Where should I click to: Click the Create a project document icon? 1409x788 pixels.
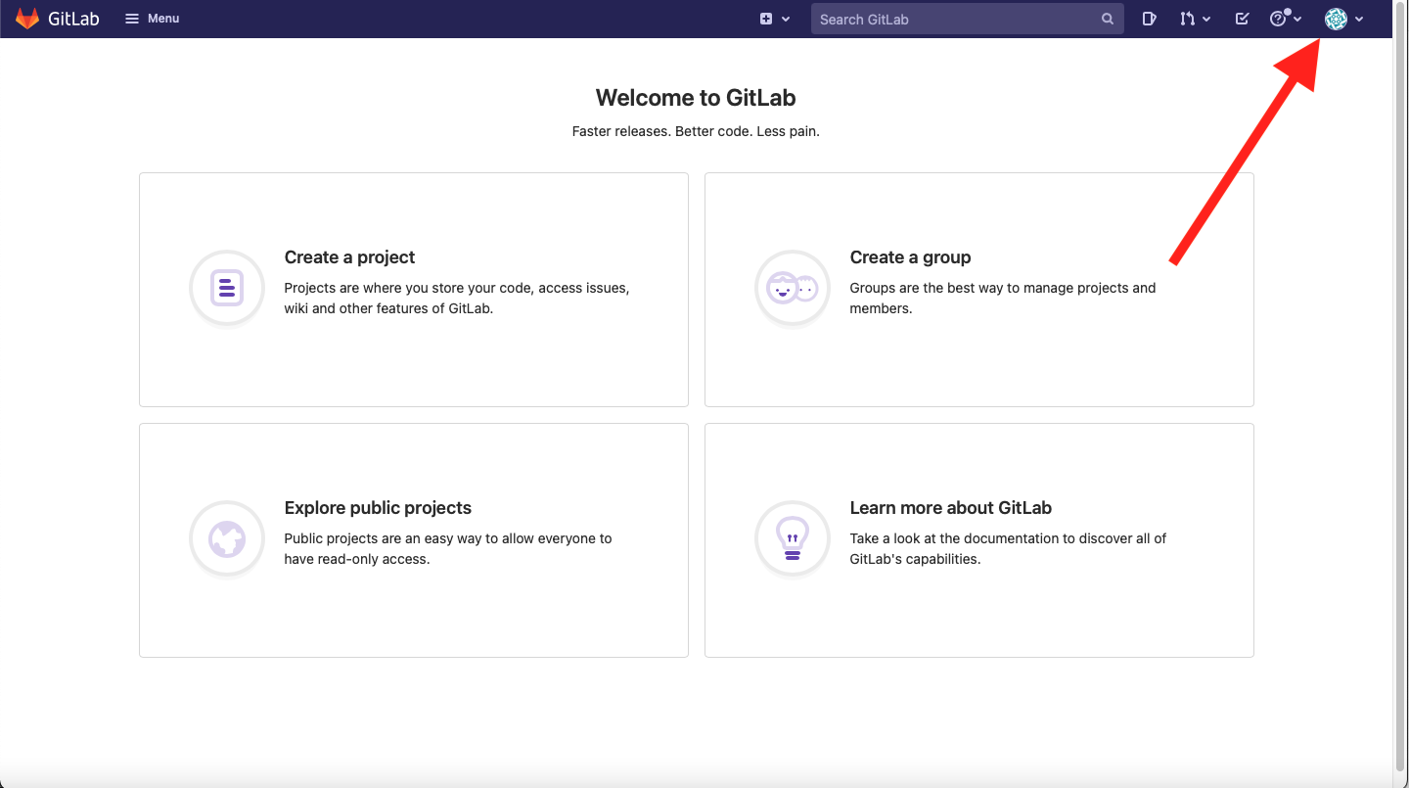[226, 288]
